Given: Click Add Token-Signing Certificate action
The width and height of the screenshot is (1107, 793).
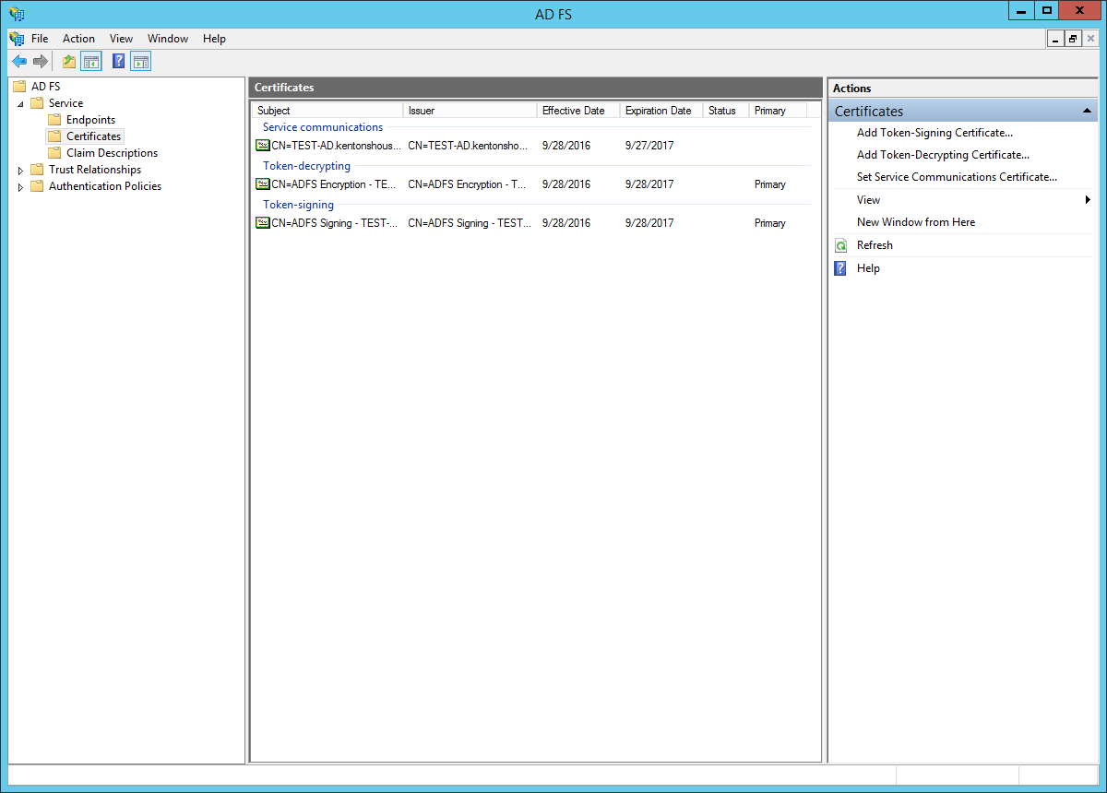Looking at the screenshot, I should [x=934, y=133].
